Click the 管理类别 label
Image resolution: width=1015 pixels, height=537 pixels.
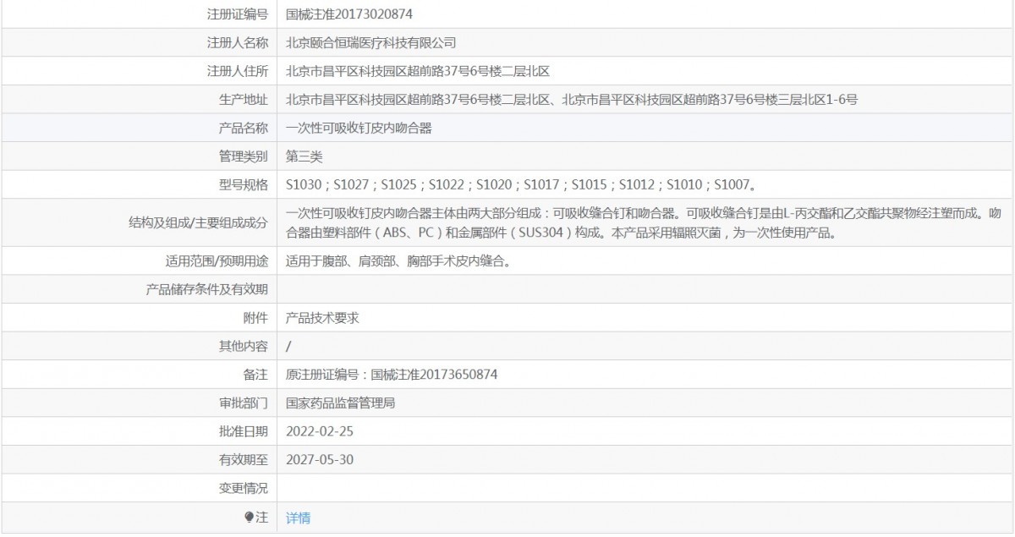click(x=243, y=156)
